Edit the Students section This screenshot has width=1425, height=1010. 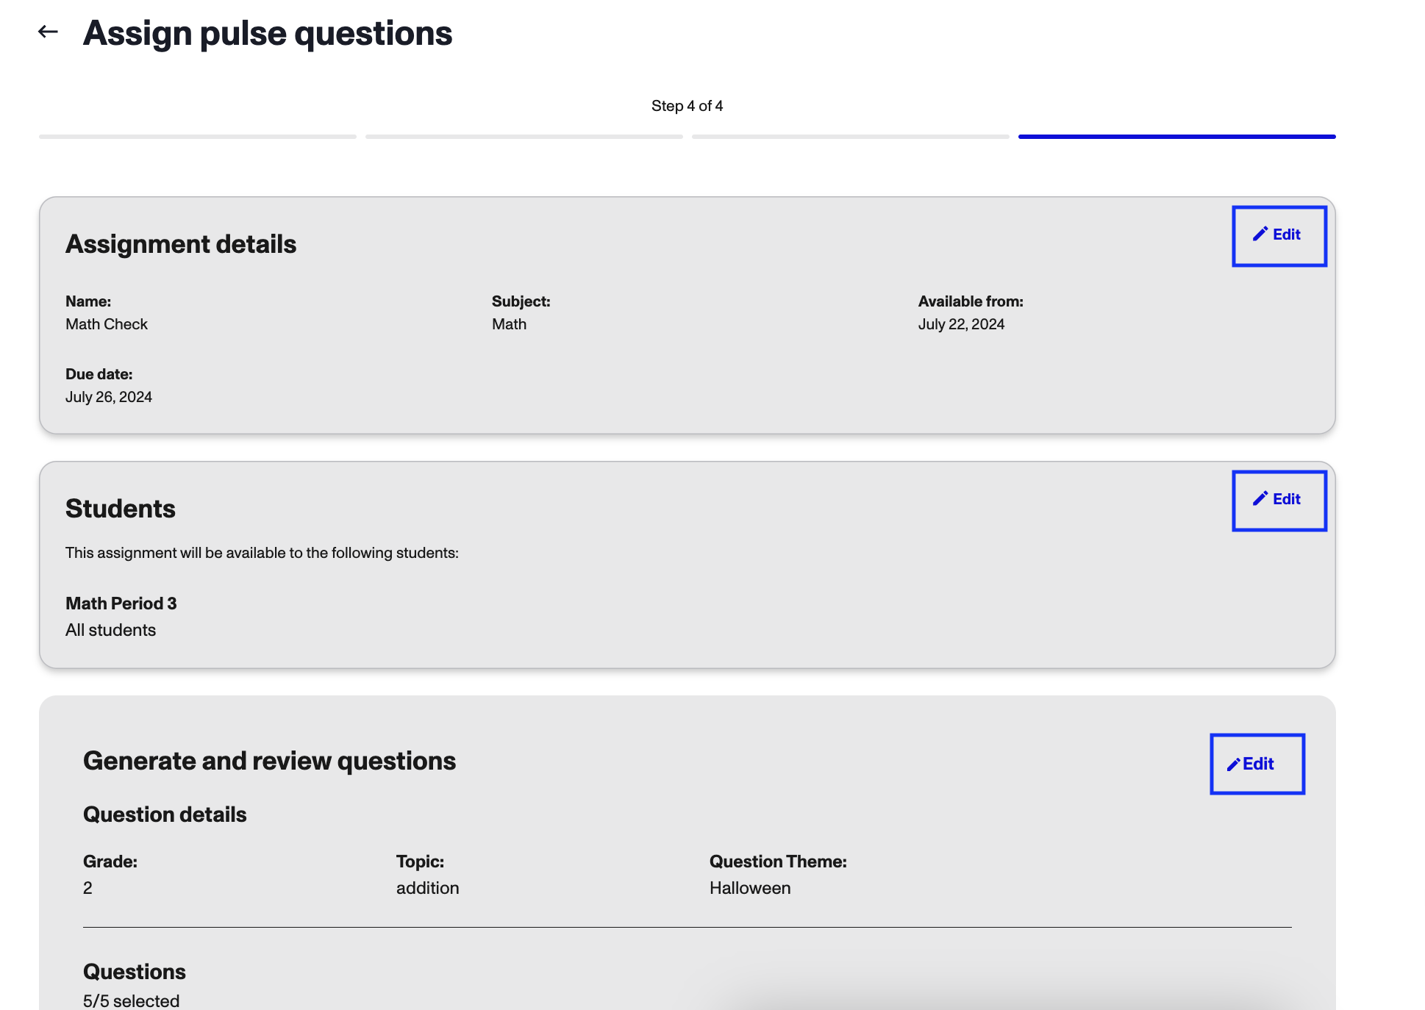pyautogui.click(x=1279, y=501)
